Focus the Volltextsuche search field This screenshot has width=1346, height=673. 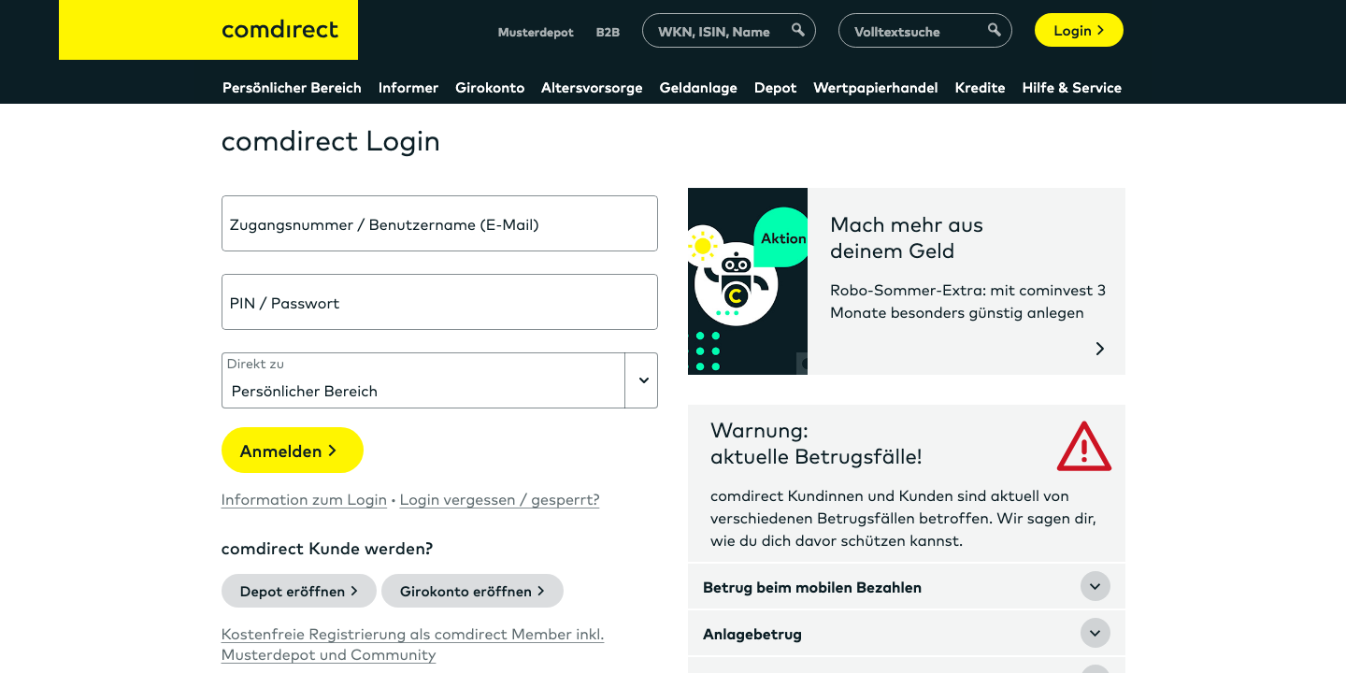pyautogui.click(x=925, y=31)
